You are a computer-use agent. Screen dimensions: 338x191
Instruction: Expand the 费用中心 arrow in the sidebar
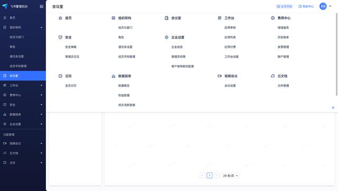click(41, 95)
